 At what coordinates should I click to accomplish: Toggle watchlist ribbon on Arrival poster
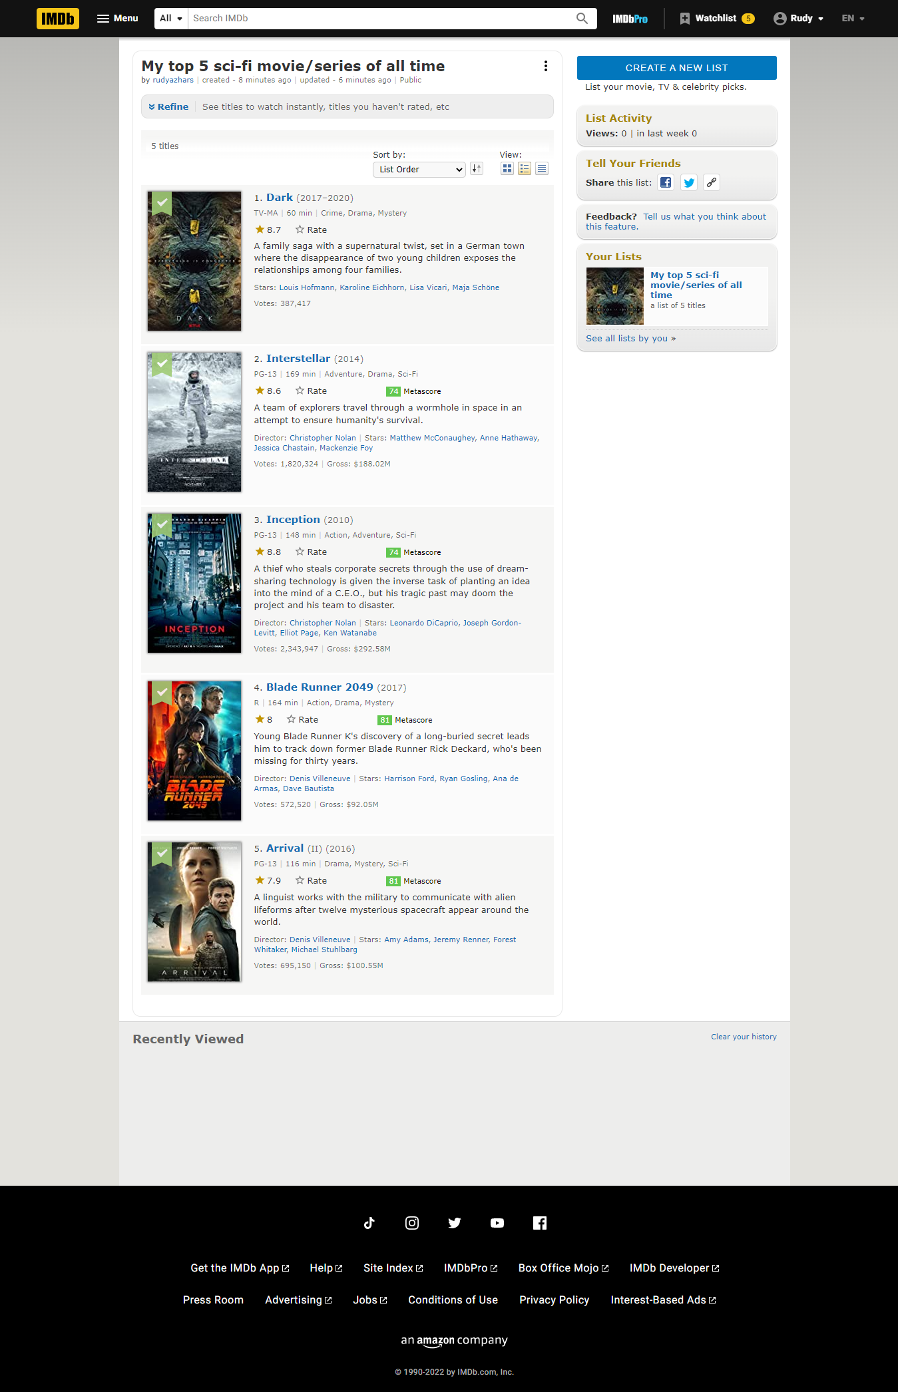[x=162, y=853]
